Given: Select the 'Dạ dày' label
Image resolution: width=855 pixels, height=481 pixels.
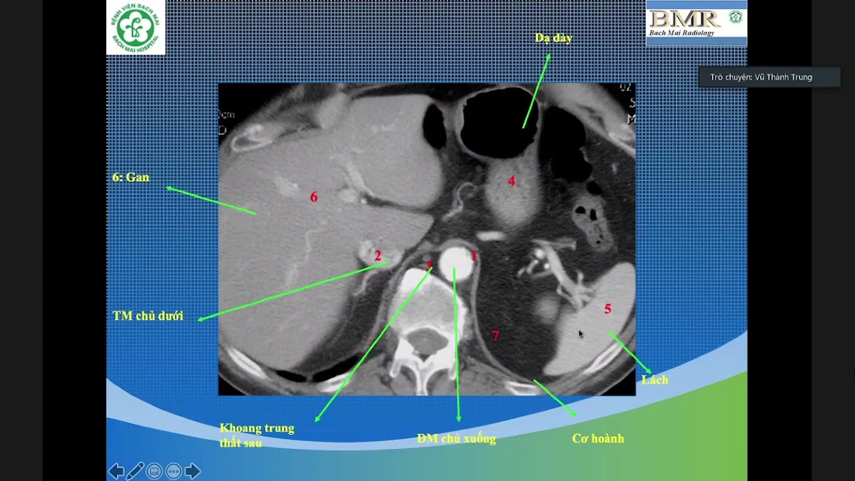Looking at the screenshot, I should pyautogui.click(x=553, y=38).
